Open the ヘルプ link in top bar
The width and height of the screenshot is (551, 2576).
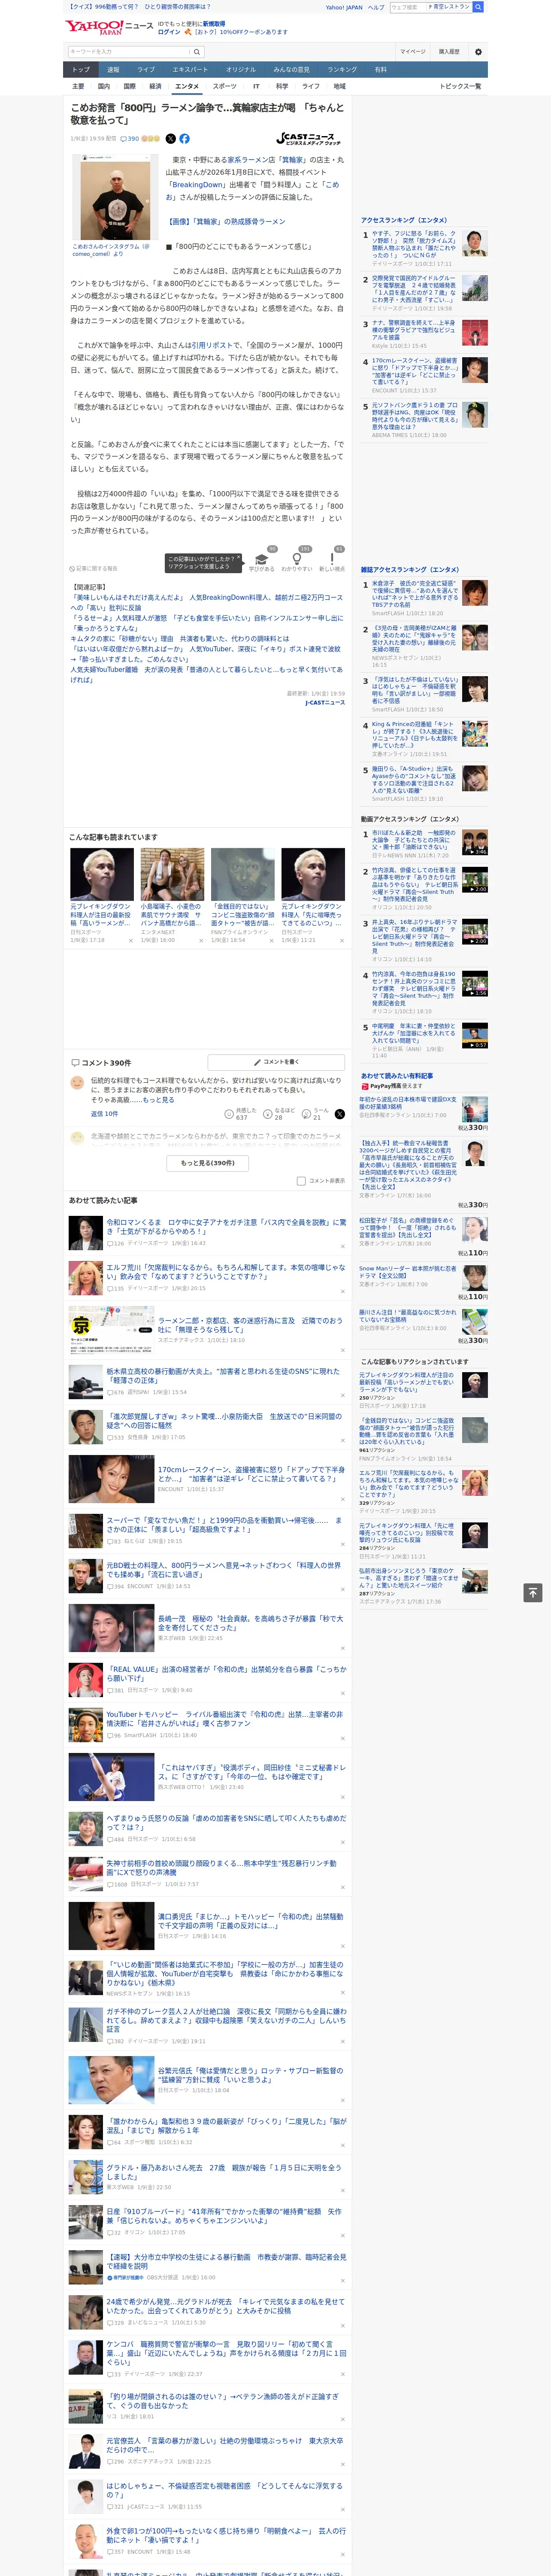375,7
